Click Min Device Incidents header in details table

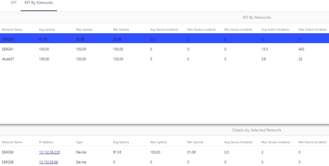tap(313, 142)
